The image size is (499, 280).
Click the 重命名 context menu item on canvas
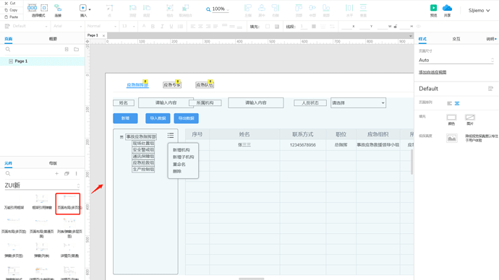click(179, 164)
